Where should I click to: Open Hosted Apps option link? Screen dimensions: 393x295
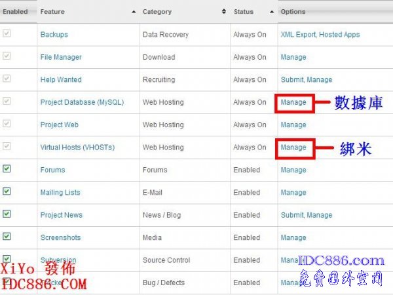(339, 35)
